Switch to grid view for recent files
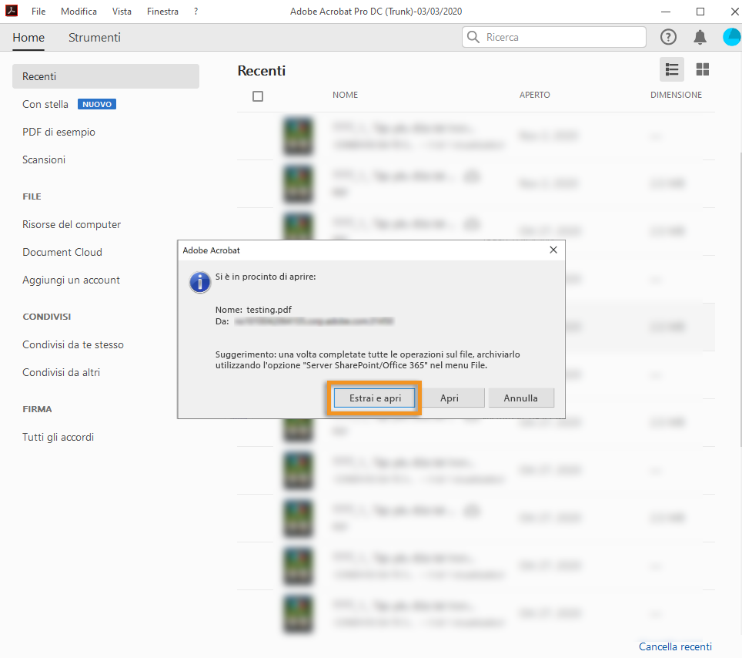 click(702, 69)
